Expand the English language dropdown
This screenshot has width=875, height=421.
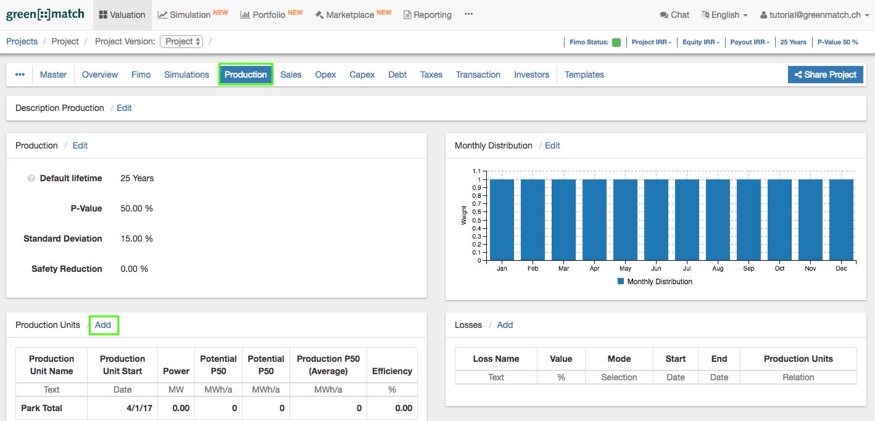click(x=724, y=15)
